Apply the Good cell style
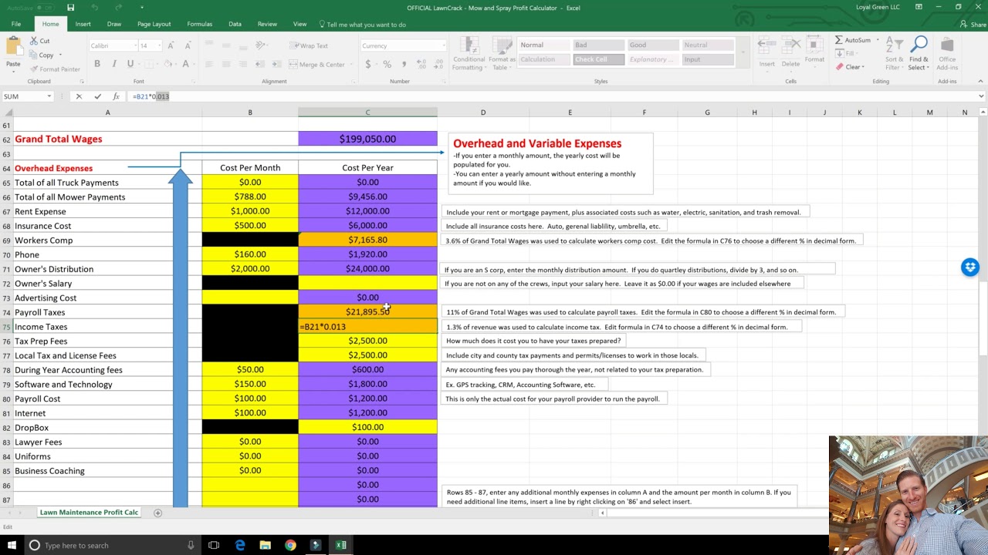This screenshot has height=555, width=988. (655, 45)
